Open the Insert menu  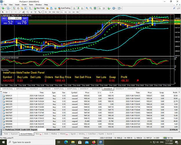17,5
